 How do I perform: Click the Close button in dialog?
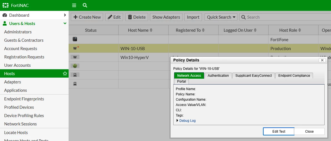(x=309, y=131)
